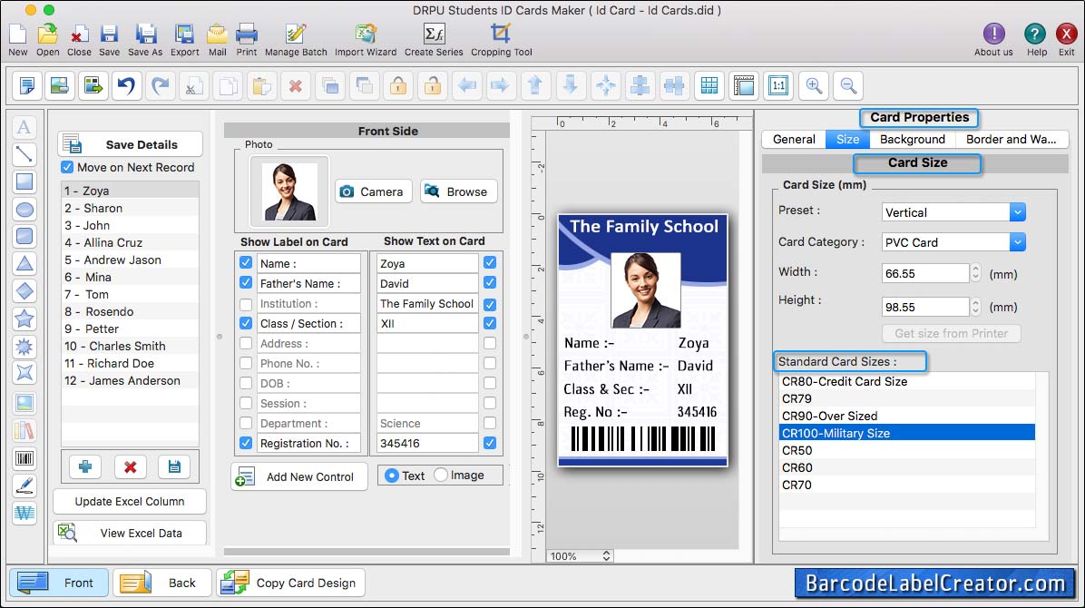Click the Save Details button

131,144
